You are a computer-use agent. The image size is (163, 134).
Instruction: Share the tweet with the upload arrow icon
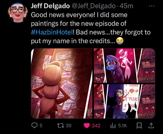point(151,126)
